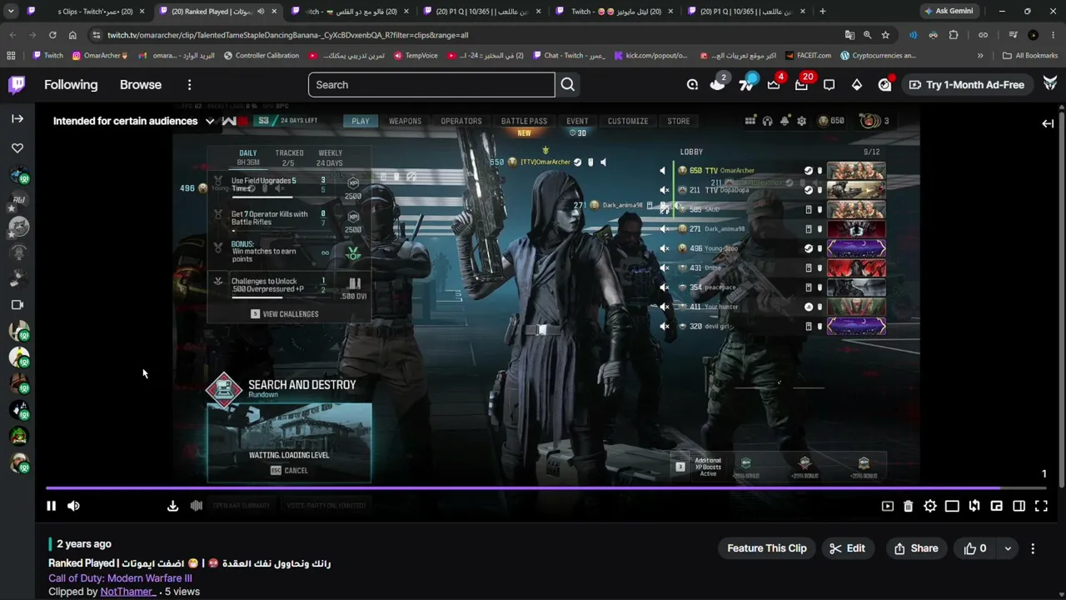This screenshot has height=600, width=1066.
Task: Open the FACEIT.com bookmark
Action: (807, 56)
